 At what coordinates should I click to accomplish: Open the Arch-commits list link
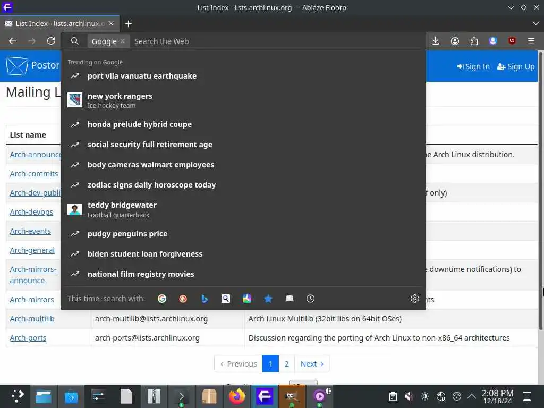click(x=34, y=174)
